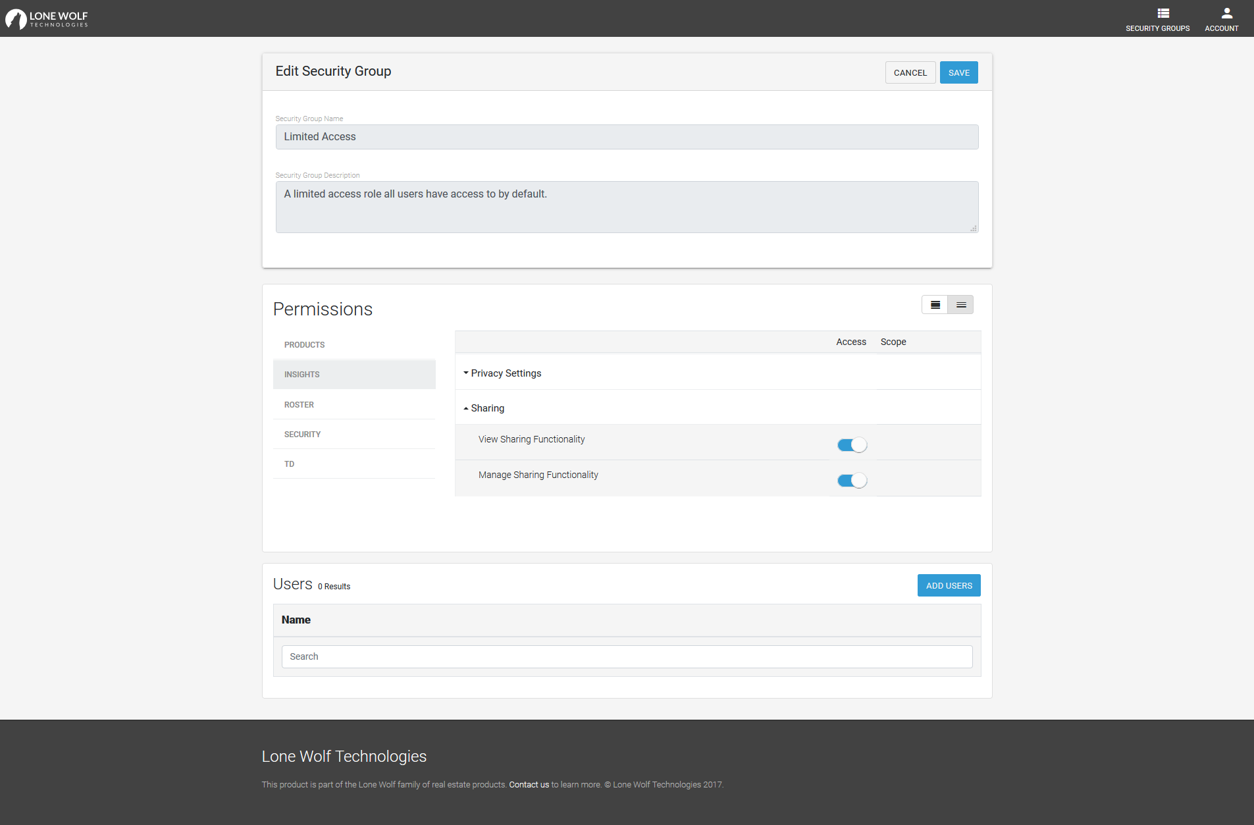Open the Security permissions category
Viewport: 1254px width, 825px height.
pos(303,434)
